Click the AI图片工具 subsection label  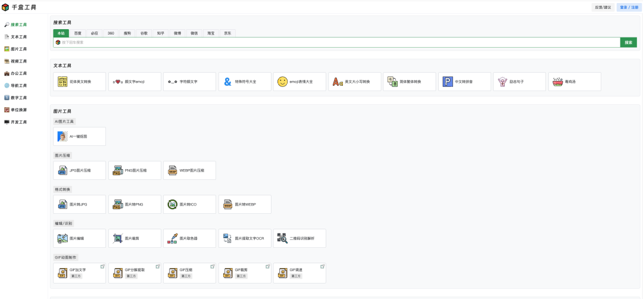64,122
